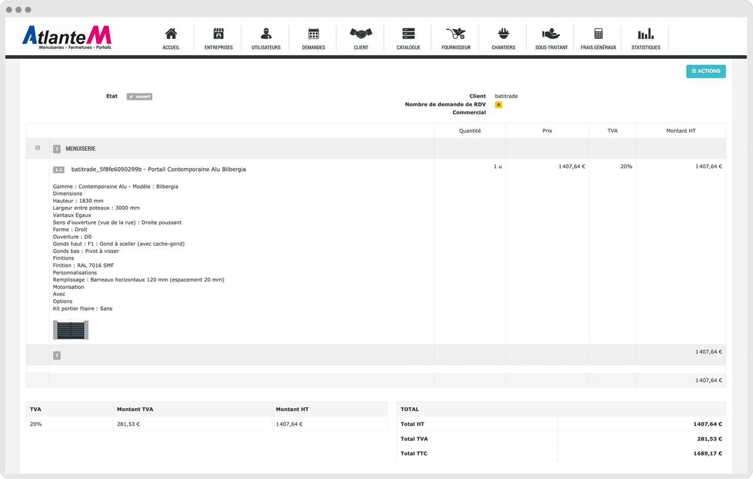Open the ACTIONS menu
This screenshot has width=753, height=479.
click(705, 71)
